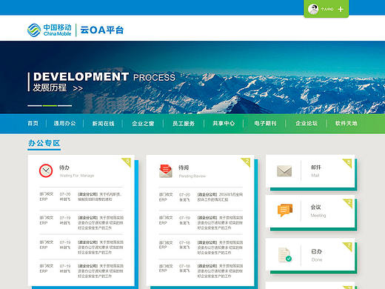Screen dimensions: 385x289
Task: Select the 办公专区 section tab
Action: [x=44, y=144]
